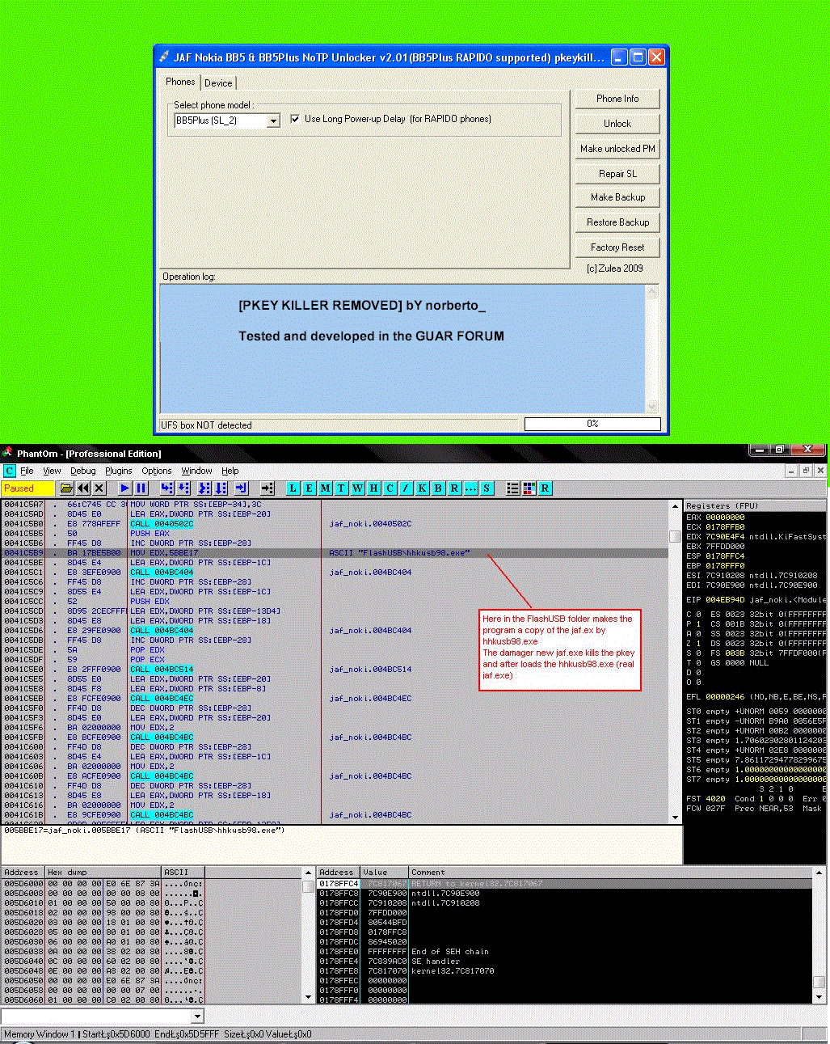Screen dimensions: 830x1044
Task: Select the disassembly row at address 0041C5B9
Action: coord(335,553)
